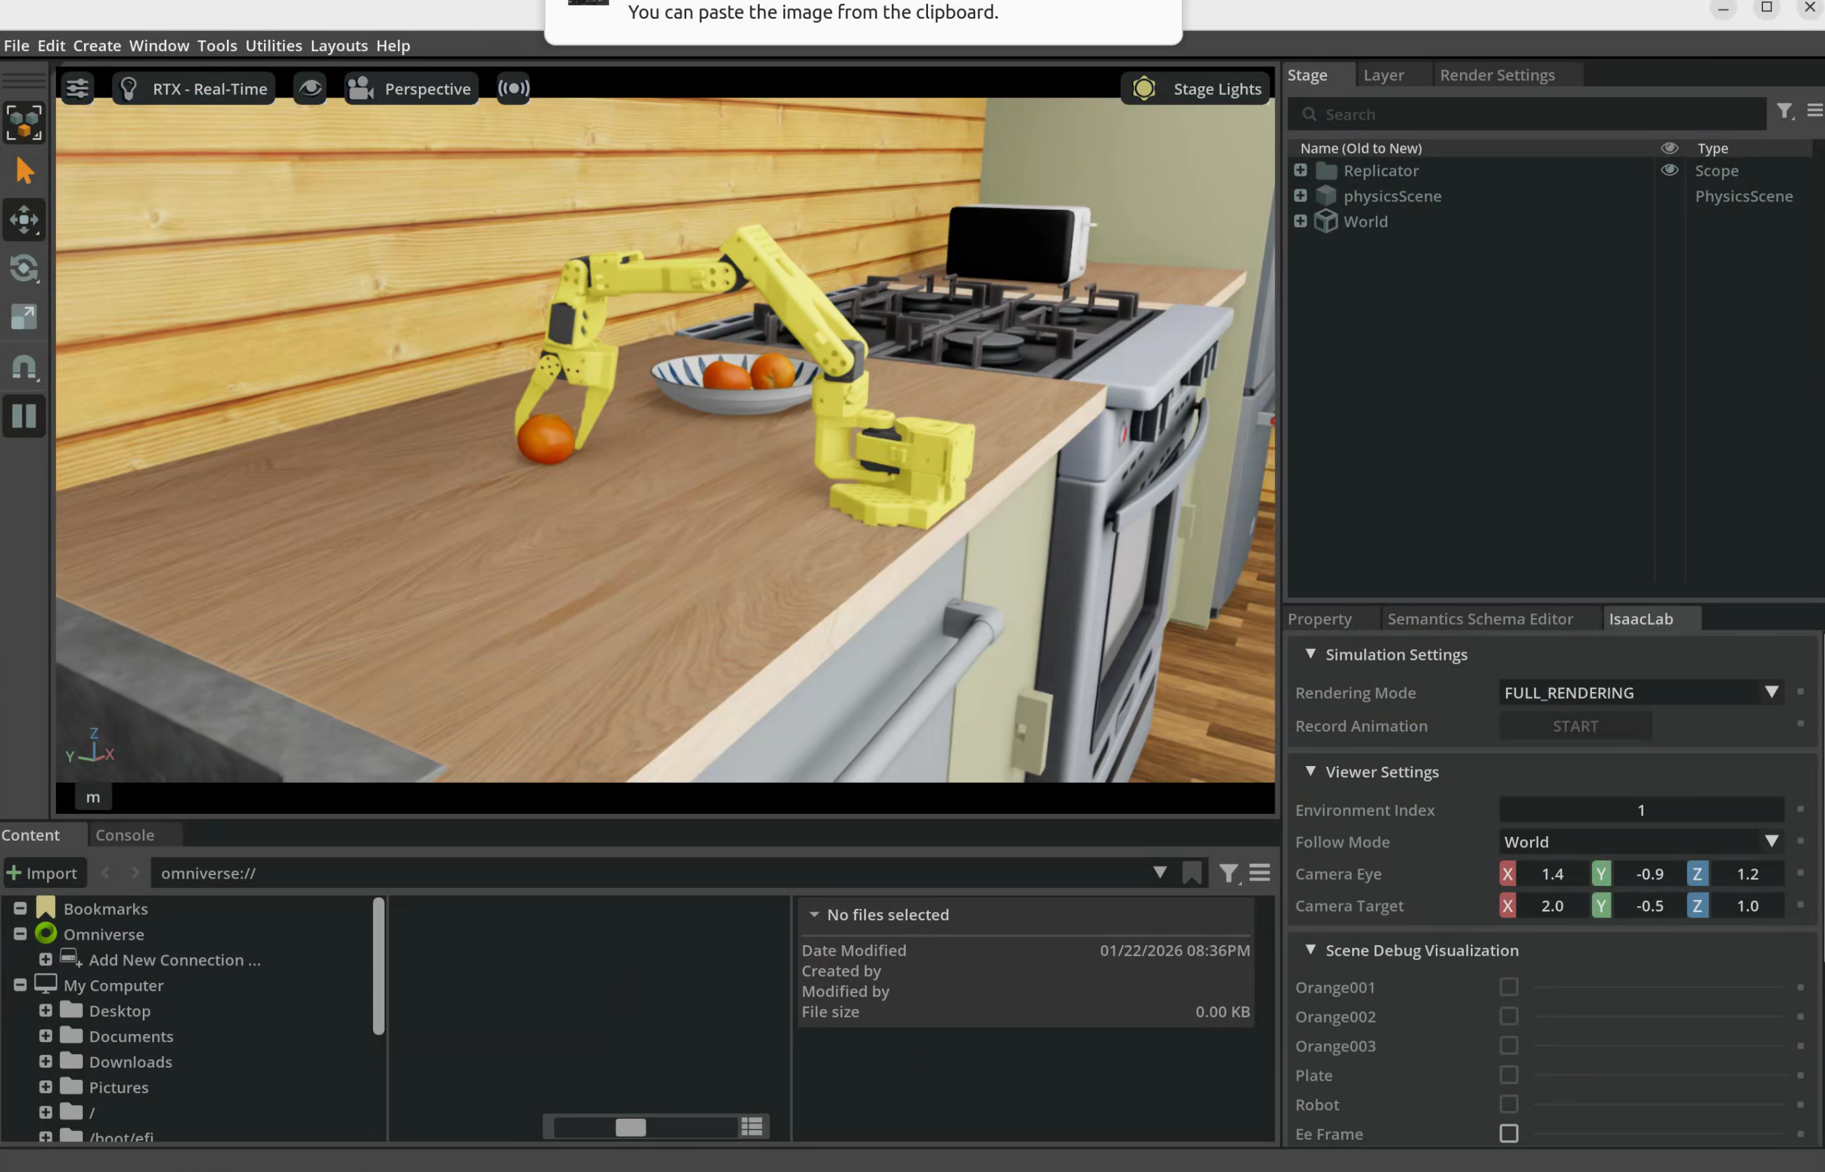Open the Utilities menu
This screenshot has width=1825, height=1172.
point(273,46)
